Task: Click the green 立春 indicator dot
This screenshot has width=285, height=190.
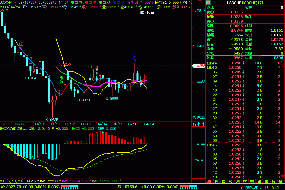Action: (72, 2)
